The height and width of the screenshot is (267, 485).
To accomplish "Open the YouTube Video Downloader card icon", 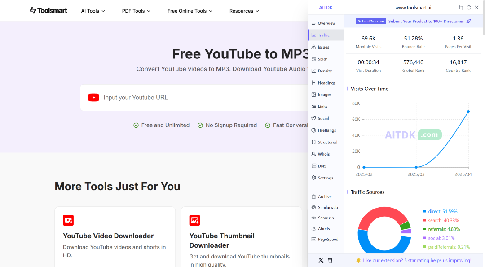I will [x=68, y=220].
